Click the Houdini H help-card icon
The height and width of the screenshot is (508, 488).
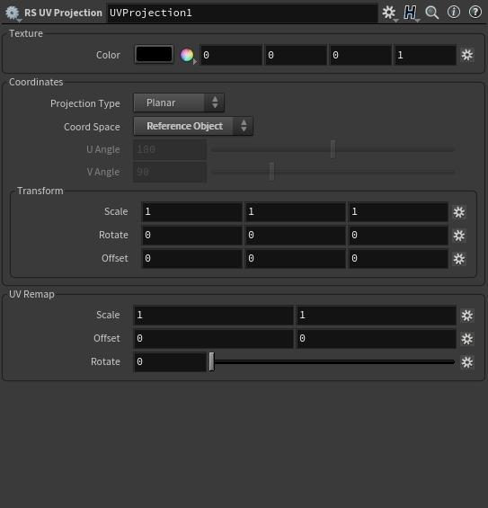pyautogui.click(x=411, y=13)
